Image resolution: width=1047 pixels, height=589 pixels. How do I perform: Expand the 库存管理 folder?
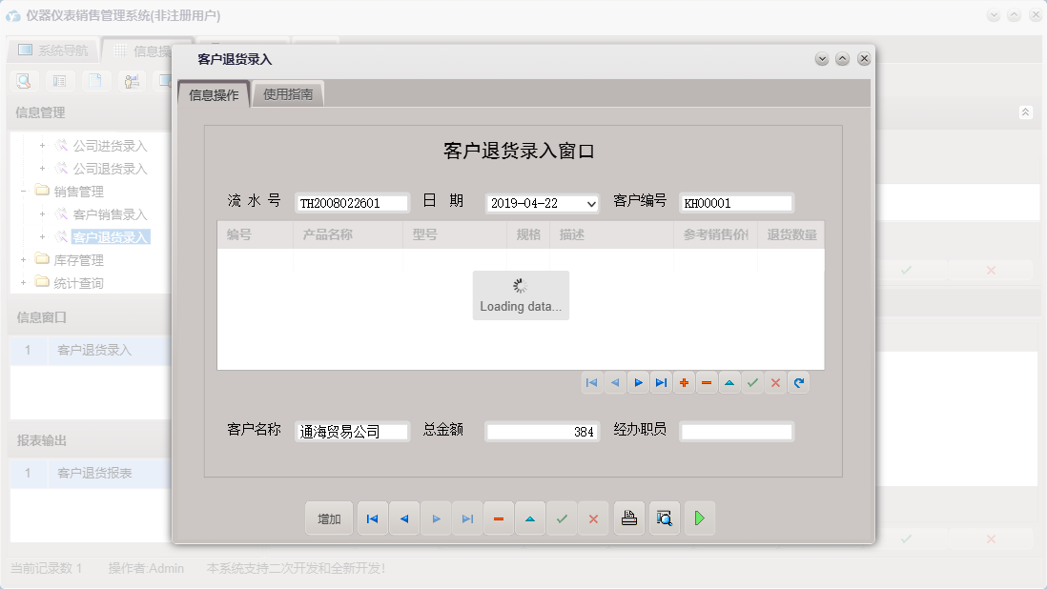(22, 259)
